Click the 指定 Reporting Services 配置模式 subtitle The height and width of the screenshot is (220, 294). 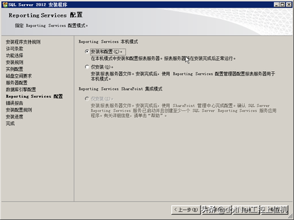click(x=51, y=25)
